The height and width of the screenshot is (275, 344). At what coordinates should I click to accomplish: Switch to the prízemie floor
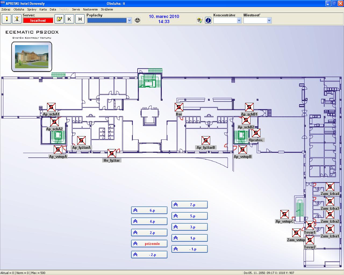pos(149,244)
